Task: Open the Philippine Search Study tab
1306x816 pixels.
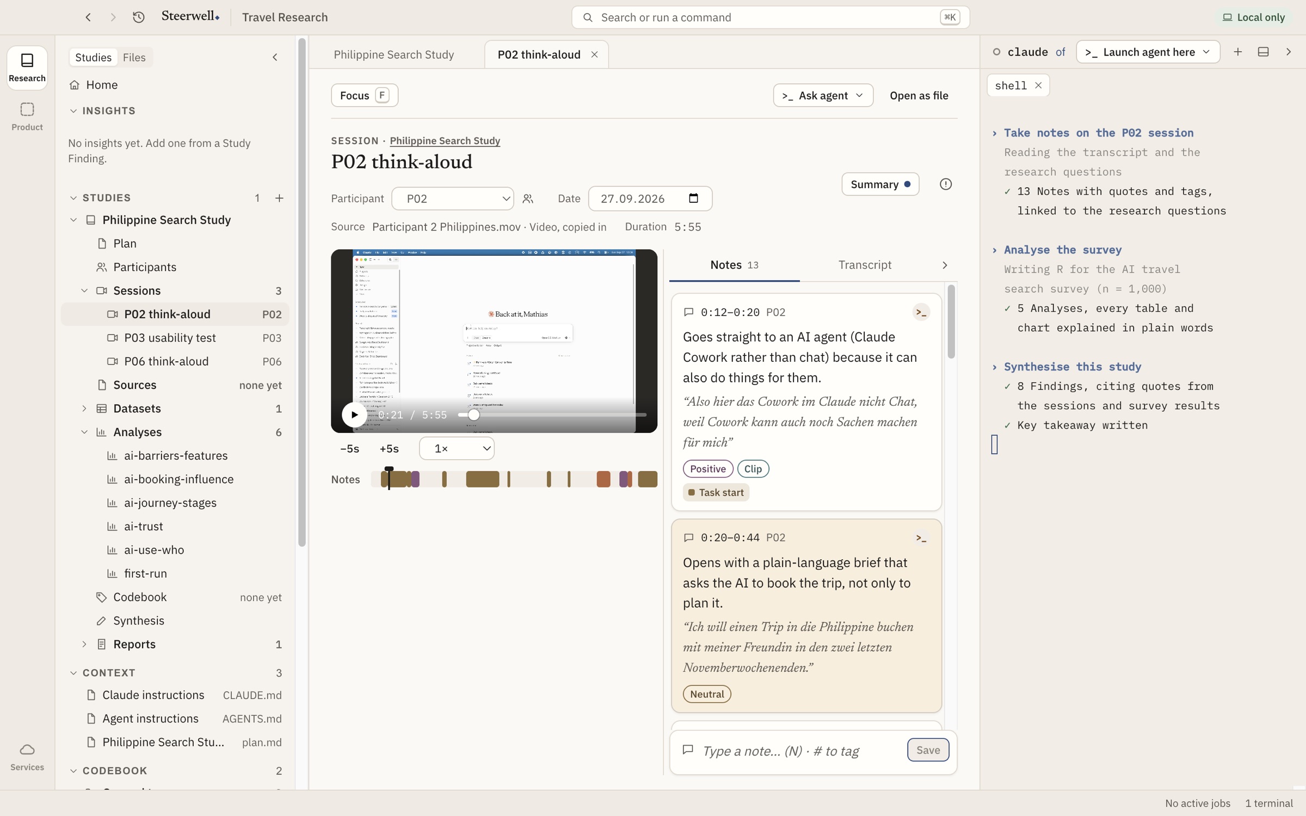Action: coord(394,54)
